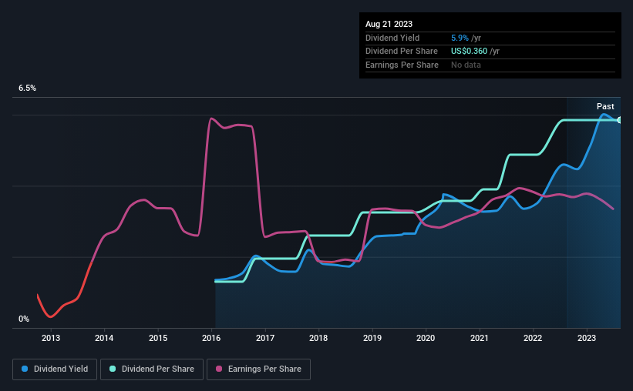Screen dimensions: 633x391
Task: Click the 'Past' label on the chart
Action: pyautogui.click(x=605, y=106)
